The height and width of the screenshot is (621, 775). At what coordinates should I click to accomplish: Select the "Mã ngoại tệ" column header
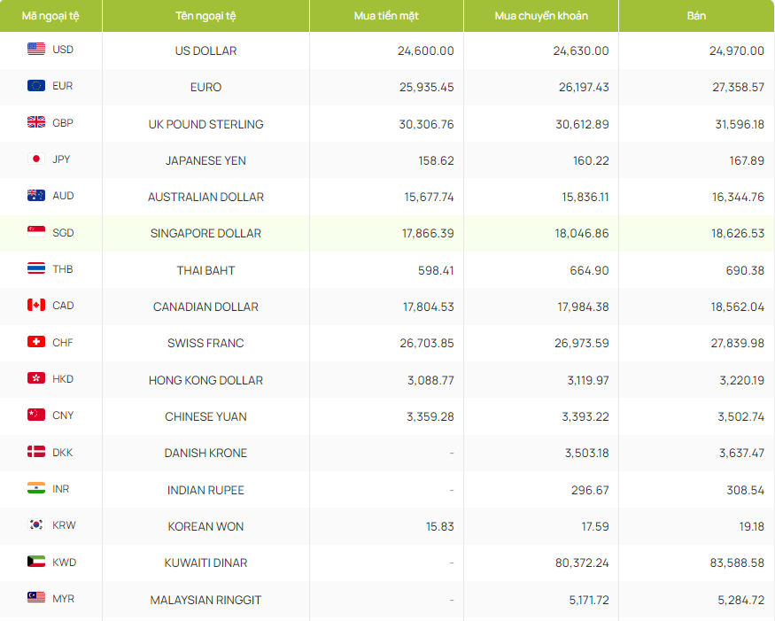[x=50, y=16]
